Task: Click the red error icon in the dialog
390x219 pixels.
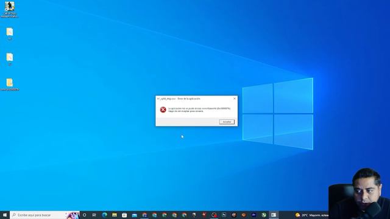Action: click(163, 109)
